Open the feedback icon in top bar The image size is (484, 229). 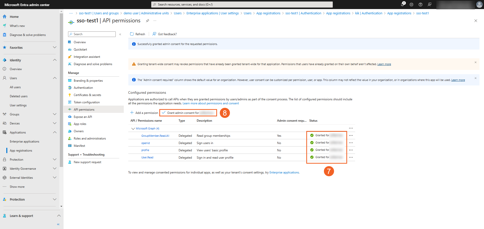(x=430, y=5)
